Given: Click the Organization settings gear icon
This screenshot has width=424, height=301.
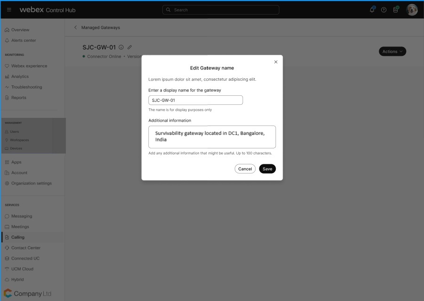Looking at the screenshot, I should [x=7, y=184].
